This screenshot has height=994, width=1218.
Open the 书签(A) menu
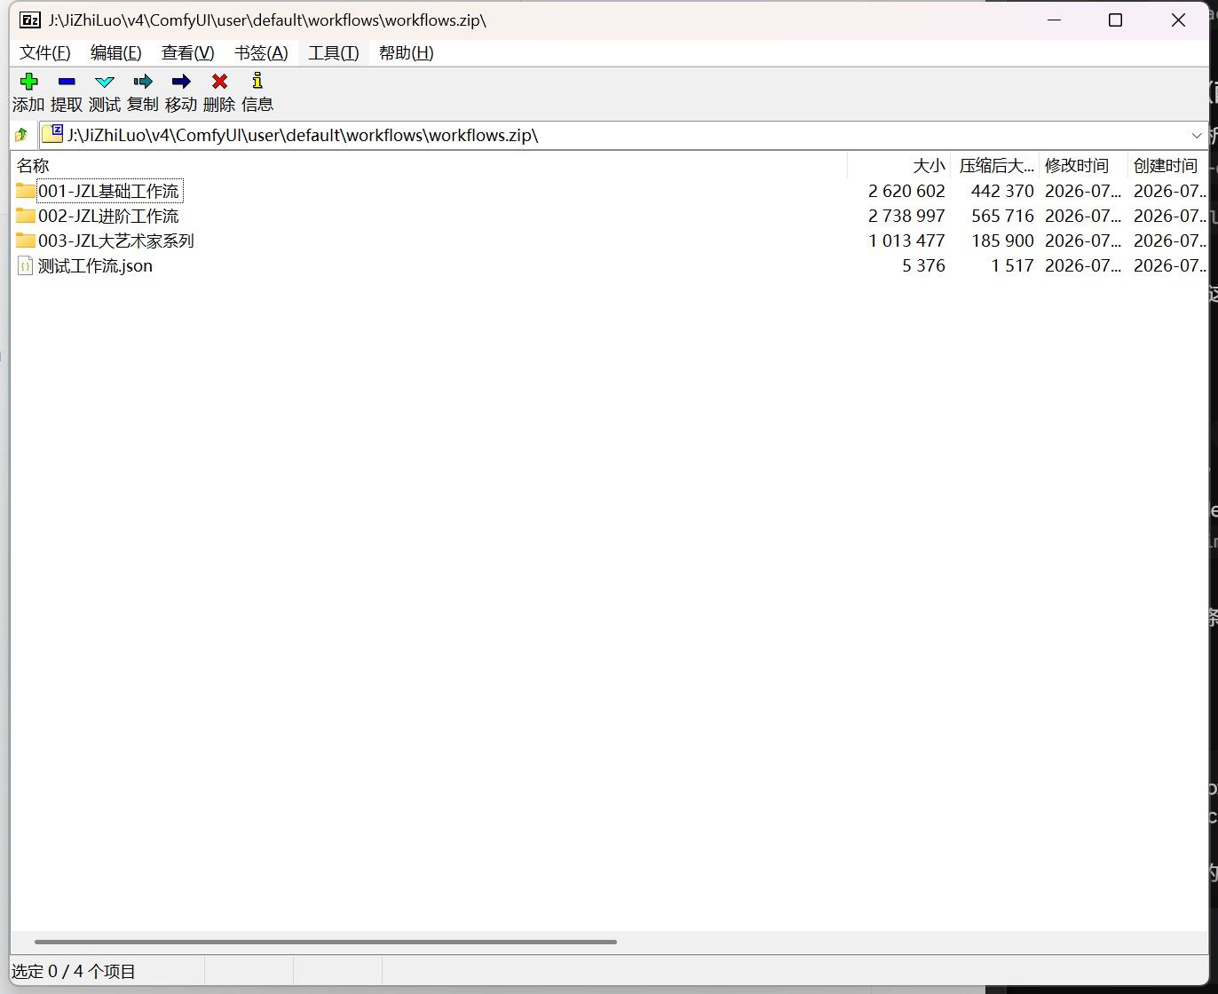pos(261,52)
